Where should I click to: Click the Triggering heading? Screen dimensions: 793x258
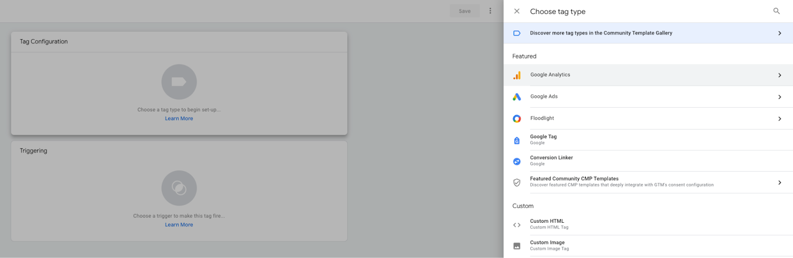(33, 151)
